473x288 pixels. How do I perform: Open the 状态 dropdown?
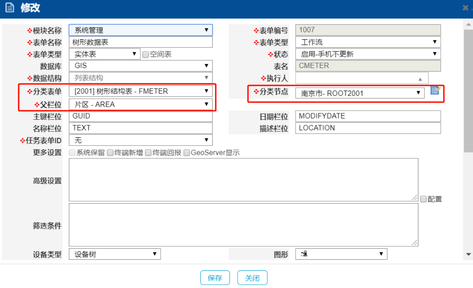368,54
